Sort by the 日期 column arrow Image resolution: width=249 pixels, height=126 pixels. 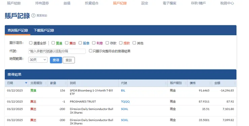coord(26,83)
